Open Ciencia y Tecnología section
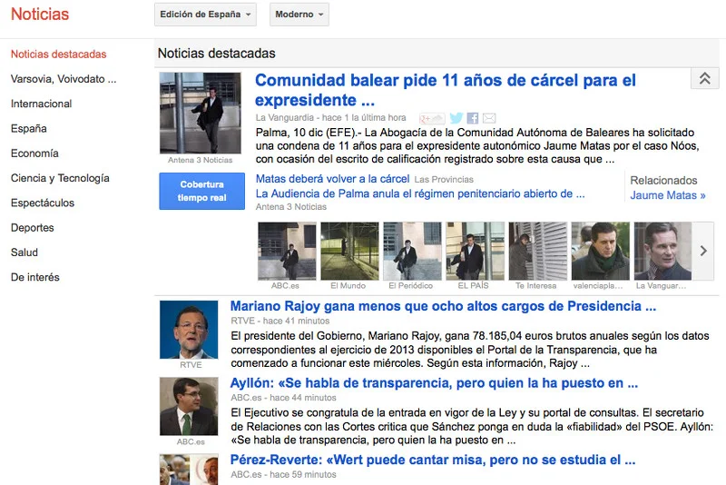The height and width of the screenshot is (485, 726). pyautogui.click(x=60, y=178)
